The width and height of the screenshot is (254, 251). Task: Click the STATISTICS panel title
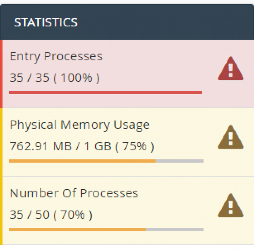[46, 23]
